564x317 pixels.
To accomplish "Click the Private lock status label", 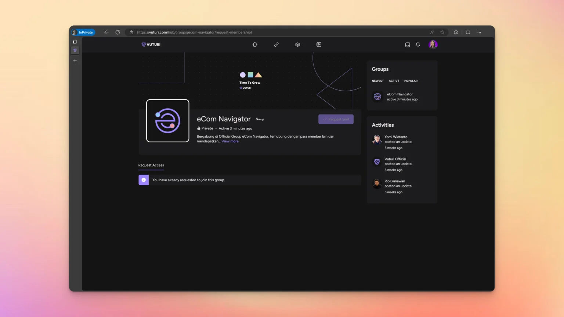I will coord(205,128).
